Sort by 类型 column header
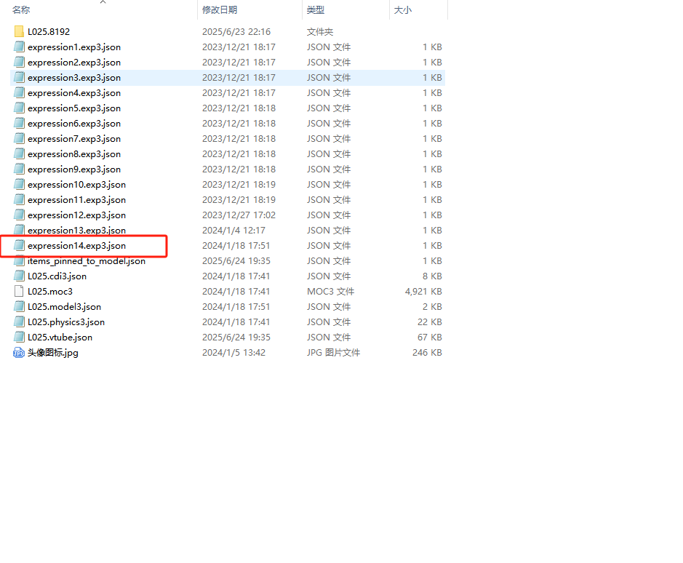The height and width of the screenshot is (563, 683). click(x=316, y=10)
